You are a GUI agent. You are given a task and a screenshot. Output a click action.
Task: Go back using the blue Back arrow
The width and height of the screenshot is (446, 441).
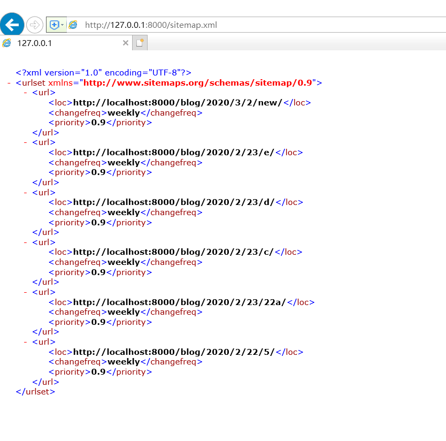12,25
